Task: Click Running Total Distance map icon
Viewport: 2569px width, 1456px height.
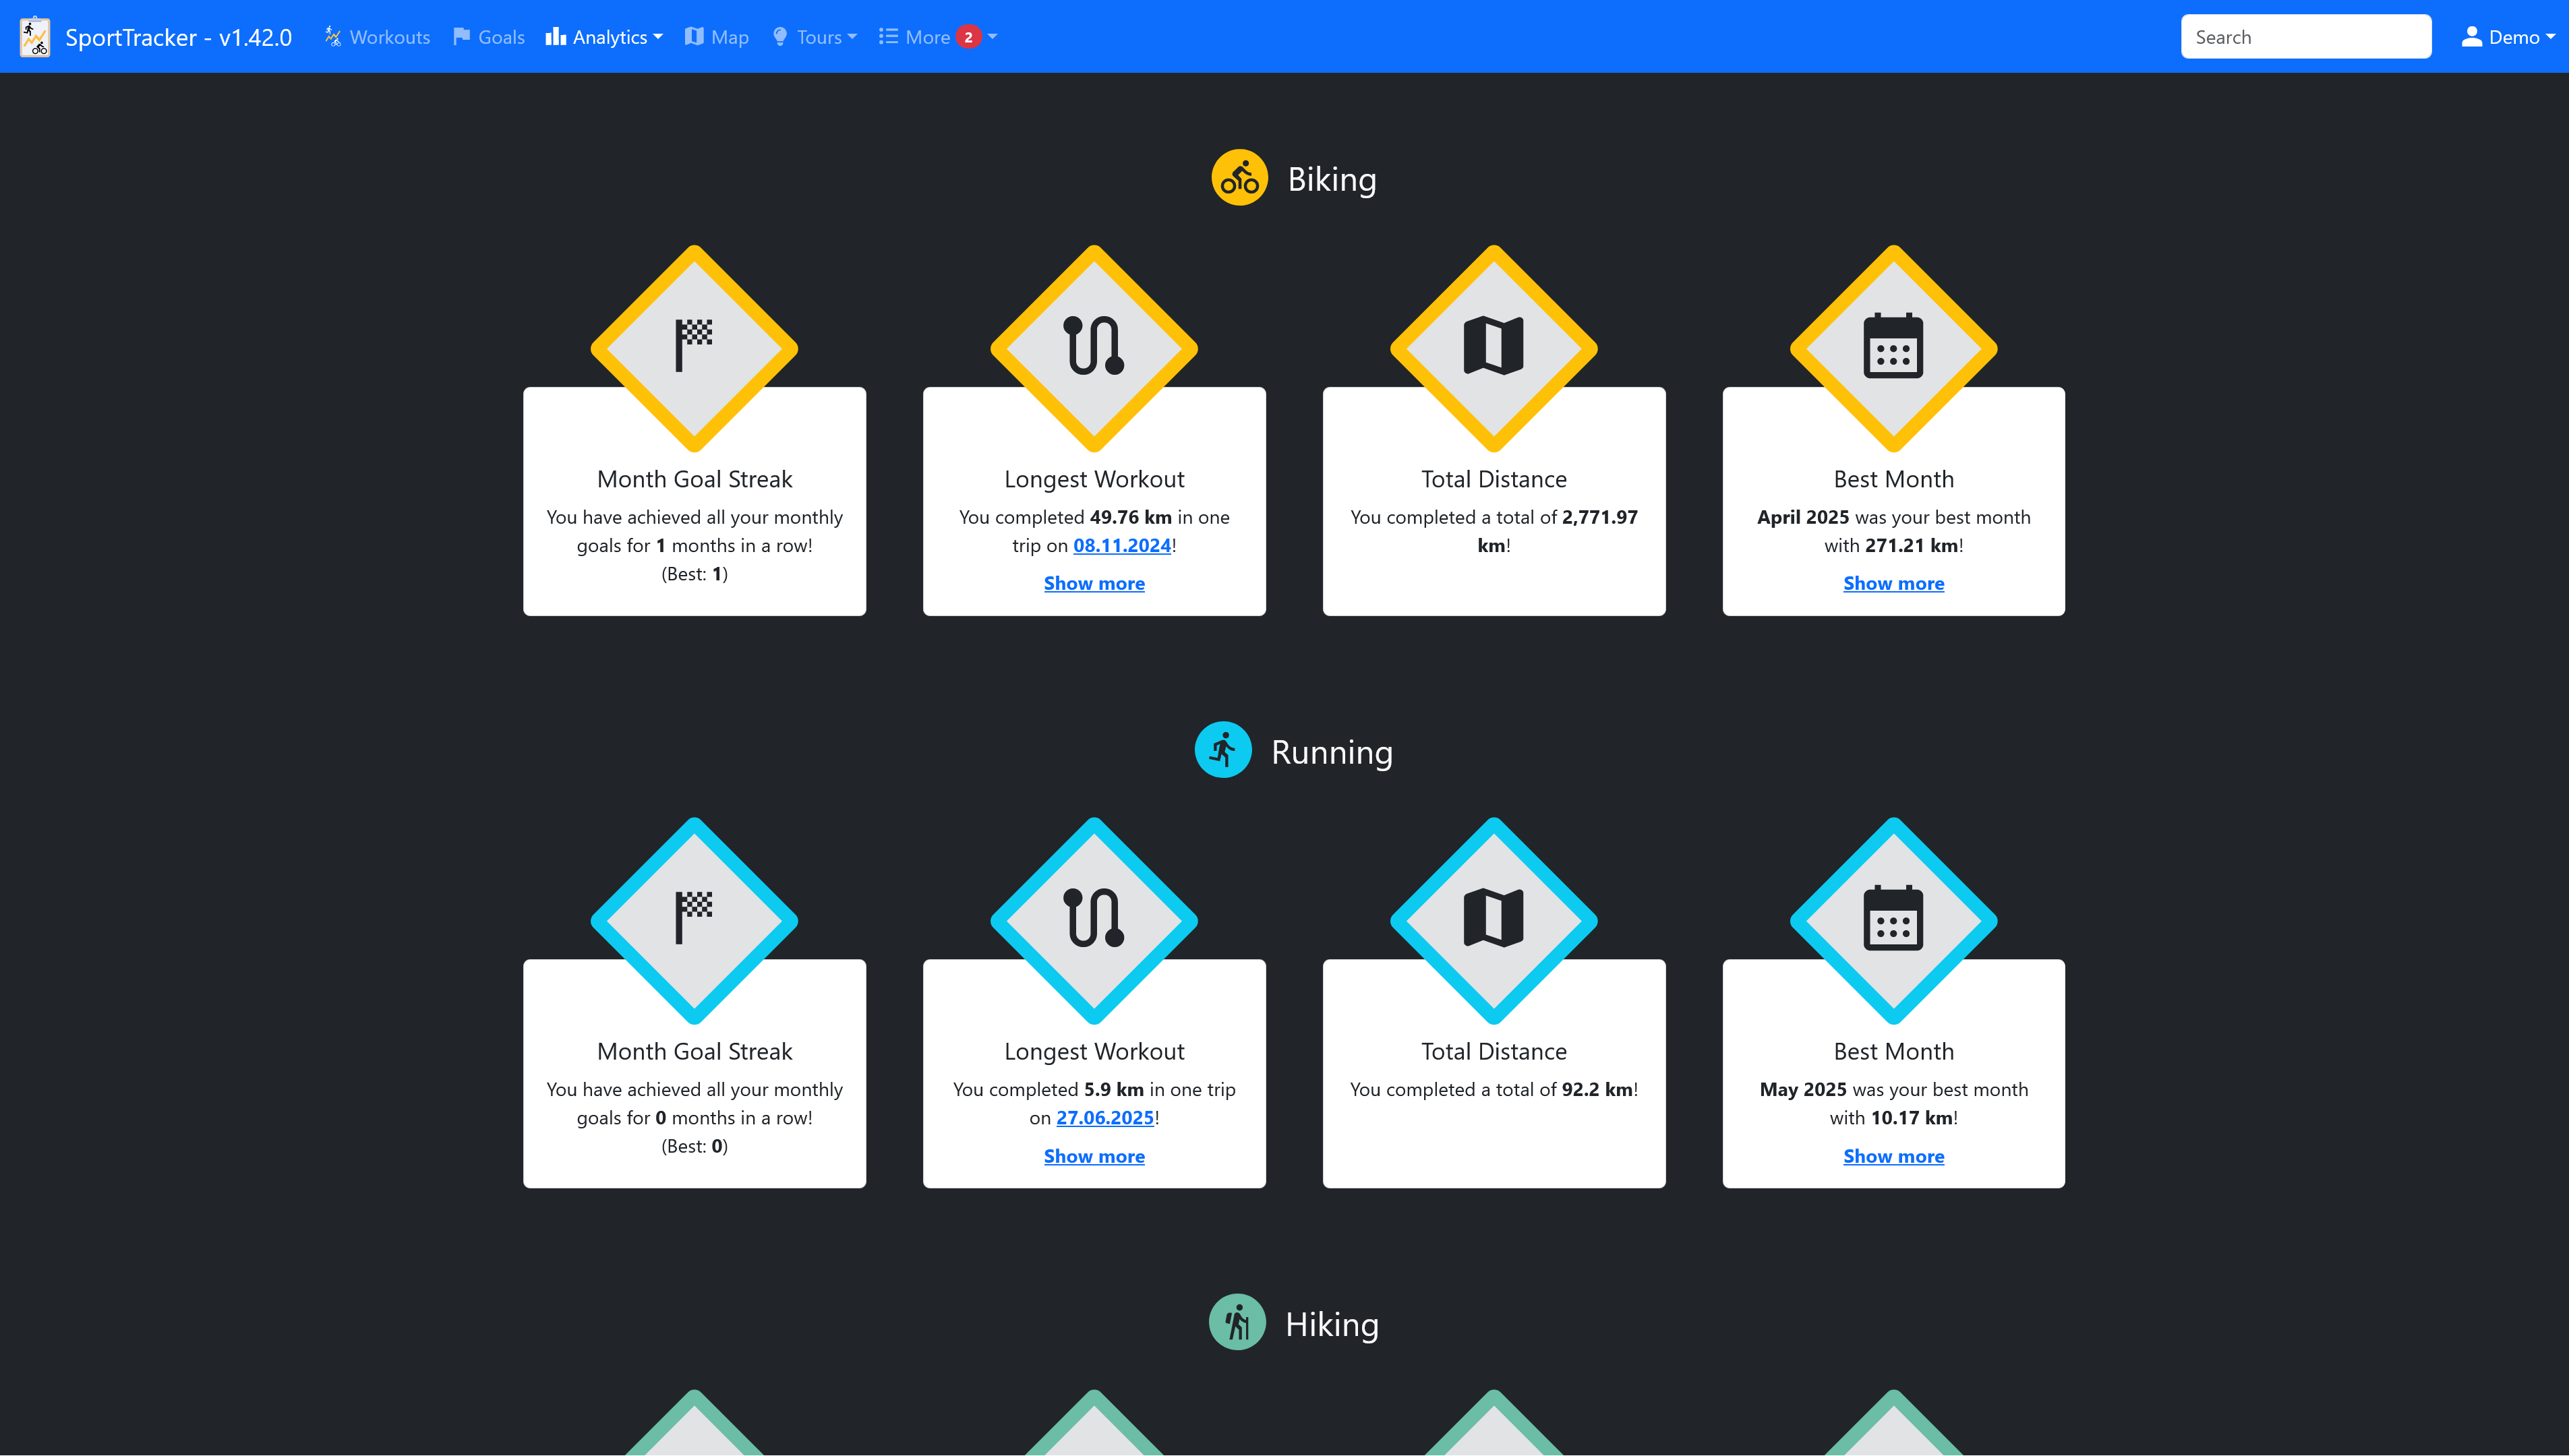Action: click(x=1493, y=918)
